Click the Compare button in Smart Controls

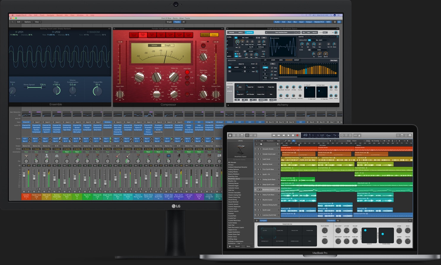click(263, 221)
